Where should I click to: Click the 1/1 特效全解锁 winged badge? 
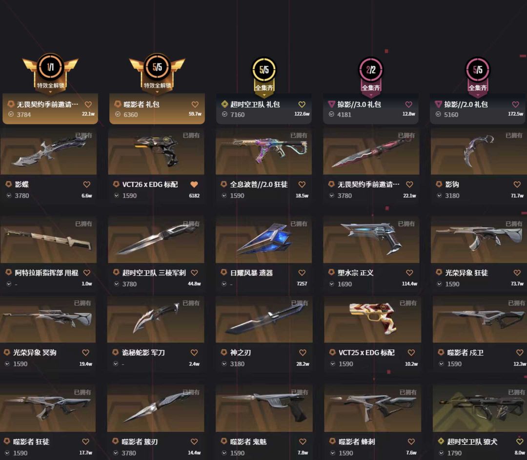(50, 72)
